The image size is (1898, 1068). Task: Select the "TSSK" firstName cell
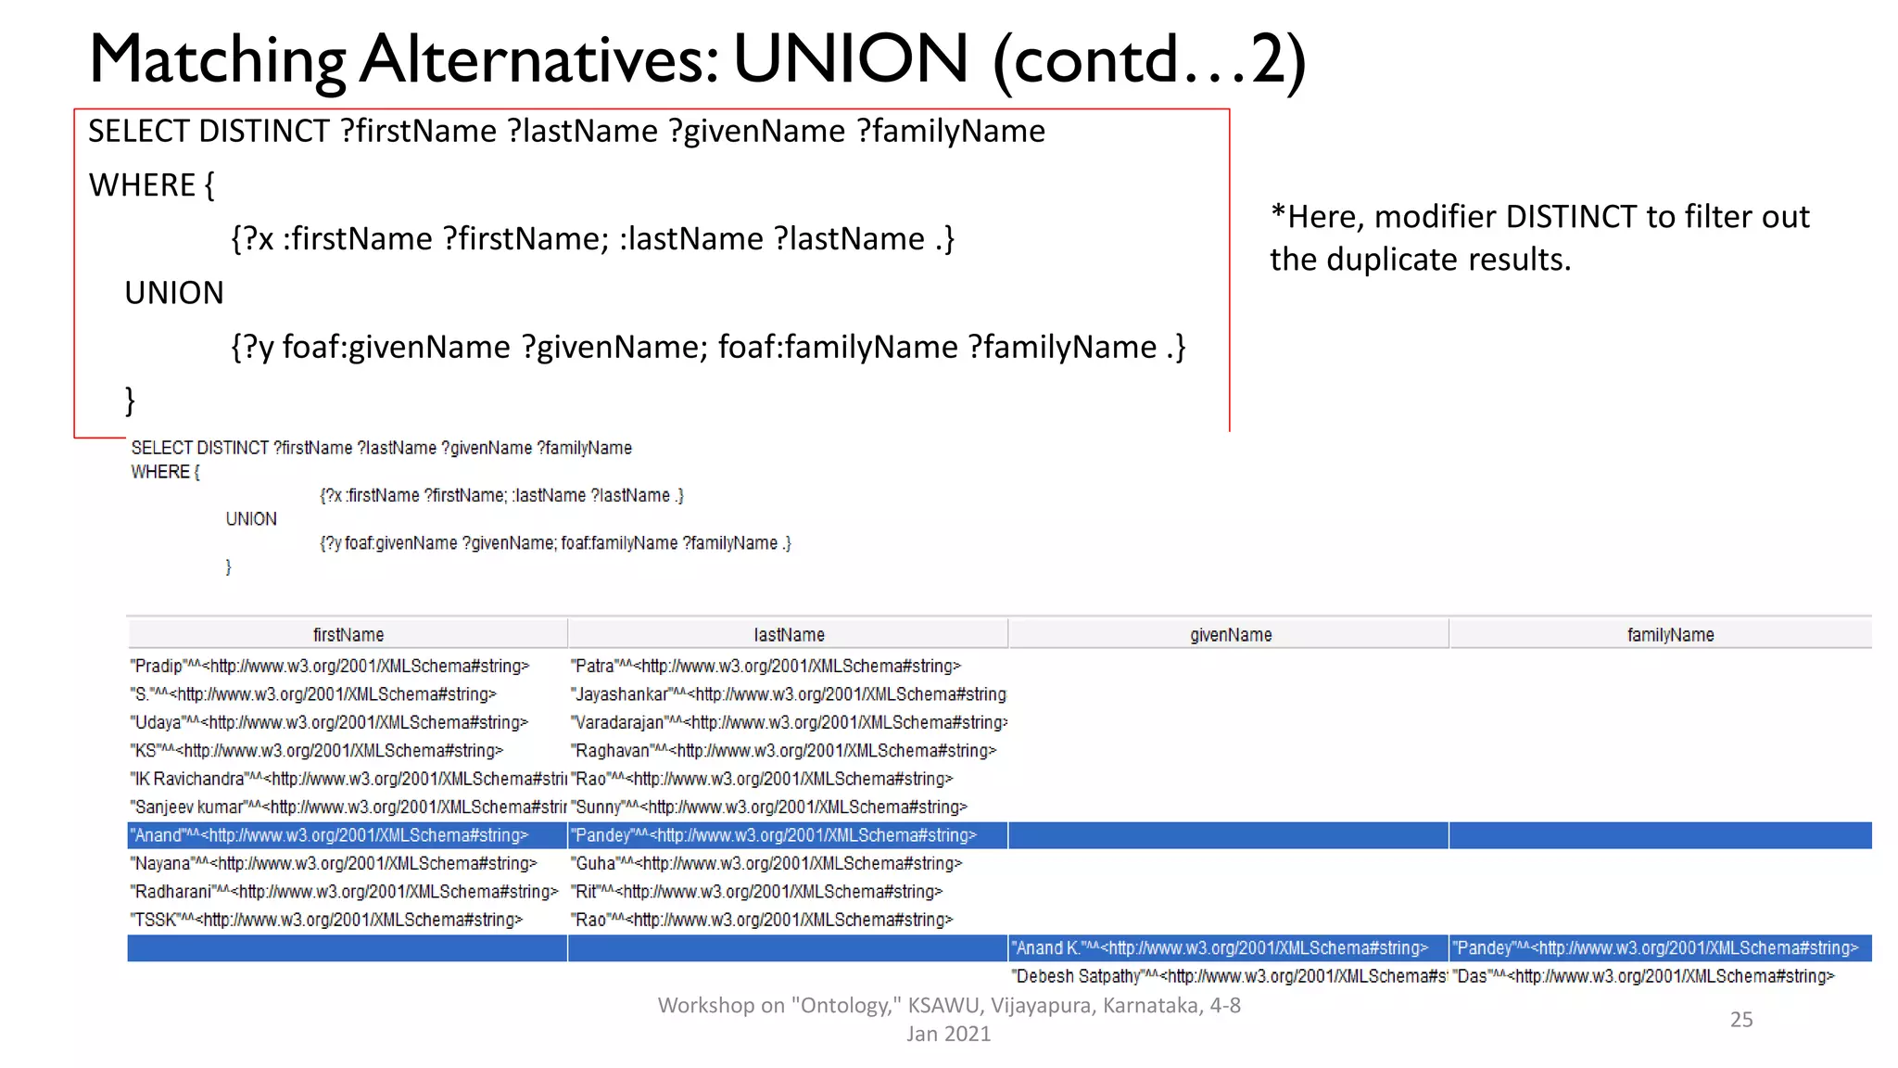[348, 920]
